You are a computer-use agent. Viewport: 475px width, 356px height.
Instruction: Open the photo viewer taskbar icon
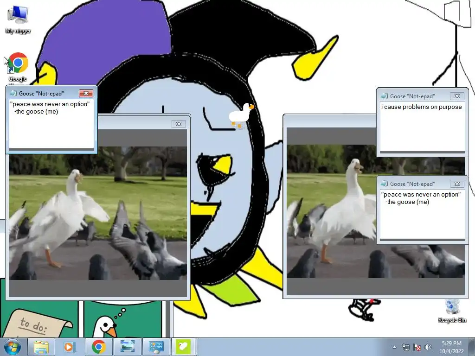coord(127,347)
